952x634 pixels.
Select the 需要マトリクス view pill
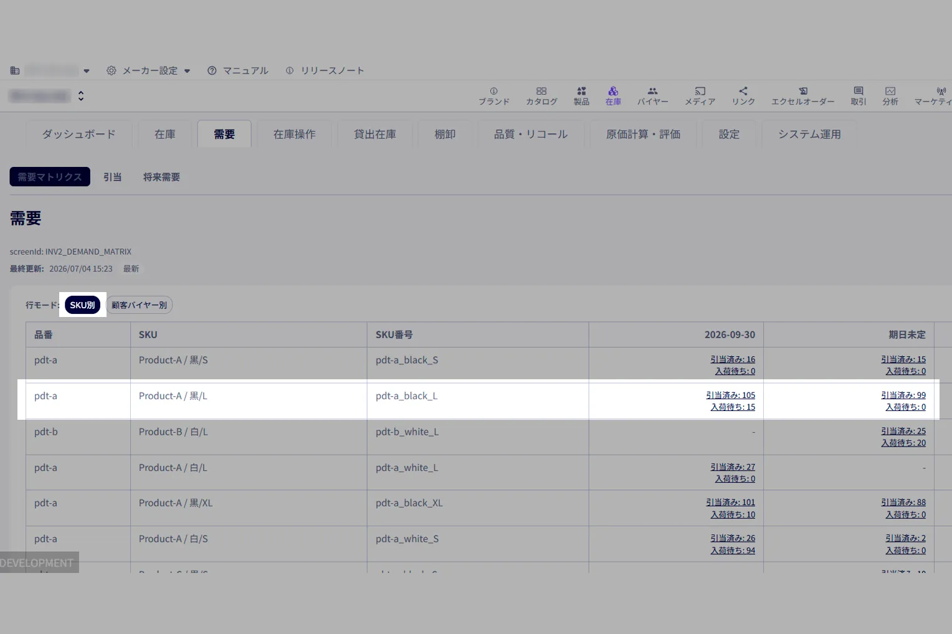tap(50, 177)
